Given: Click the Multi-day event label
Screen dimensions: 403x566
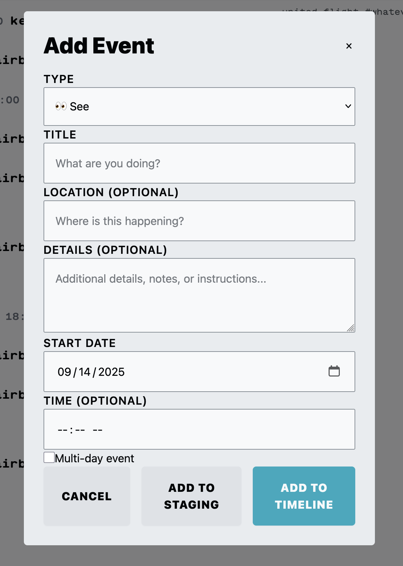Looking at the screenshot, I should 94,458.
